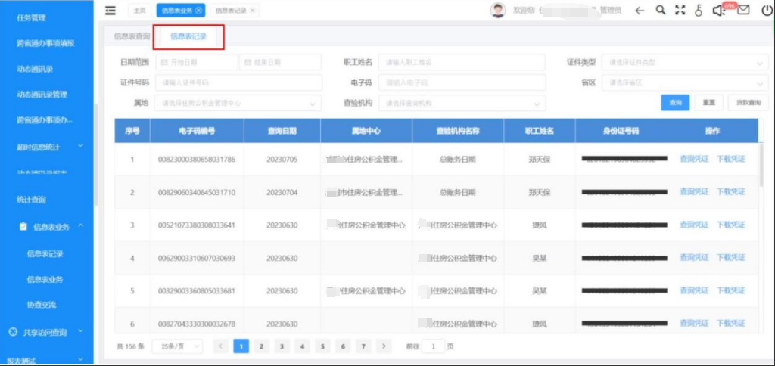Viewport: 775px width, 366px height.
Task: Open the 证件类型 dropdown
Action: 678,62
